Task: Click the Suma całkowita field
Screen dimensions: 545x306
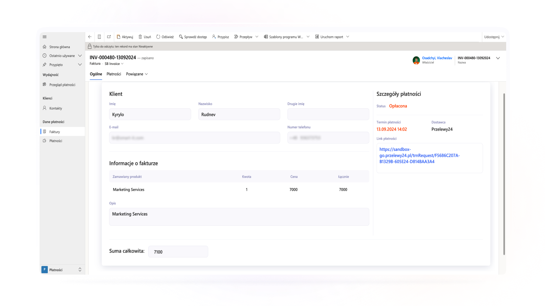Action: tap(178, 252)
